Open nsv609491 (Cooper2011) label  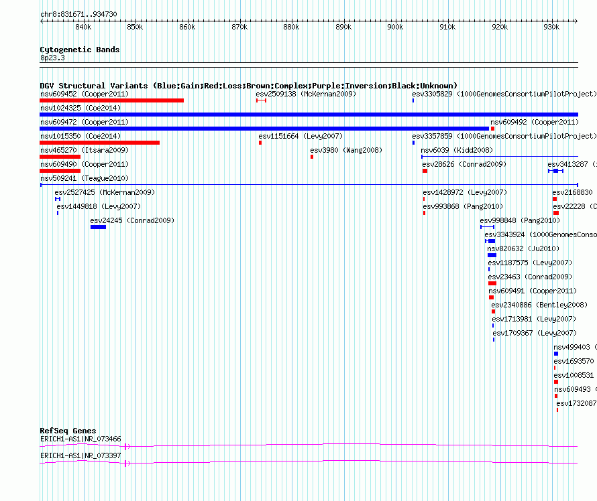point(533,291)
